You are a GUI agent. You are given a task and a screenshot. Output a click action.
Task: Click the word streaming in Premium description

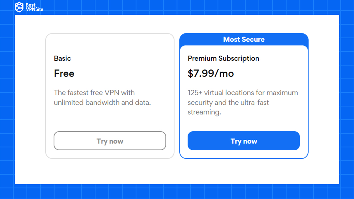pos(204,112)
